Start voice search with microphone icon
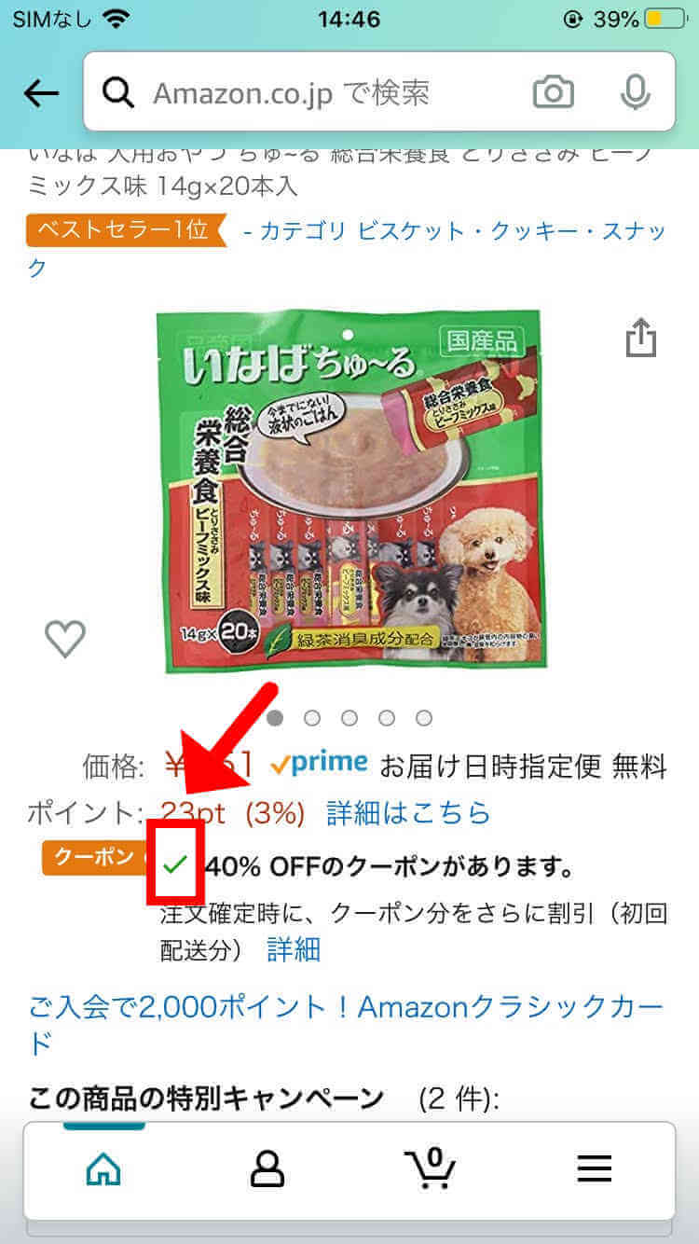This screenshot has height=1244, width=699. (x=636, y=92)
